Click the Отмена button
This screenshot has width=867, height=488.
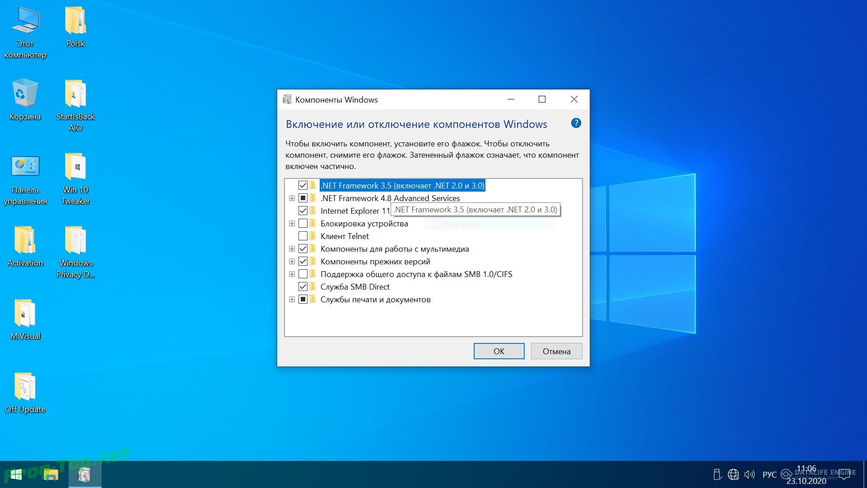[x=556, y=351]
